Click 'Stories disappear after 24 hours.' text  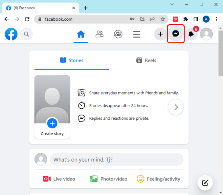(x=119, y=106)
